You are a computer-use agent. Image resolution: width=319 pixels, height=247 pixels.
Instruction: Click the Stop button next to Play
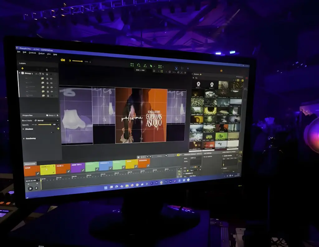(36, 188)
